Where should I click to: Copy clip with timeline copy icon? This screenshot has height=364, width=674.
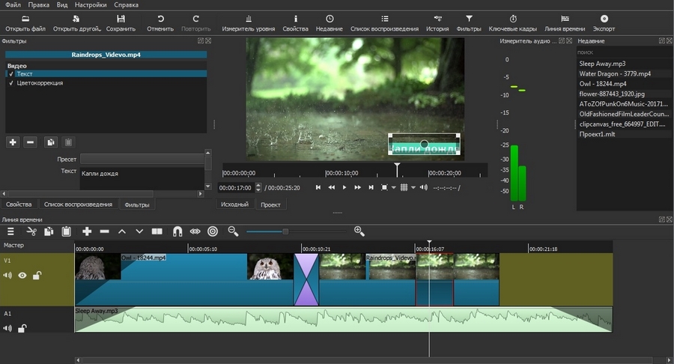pos(49,231)
